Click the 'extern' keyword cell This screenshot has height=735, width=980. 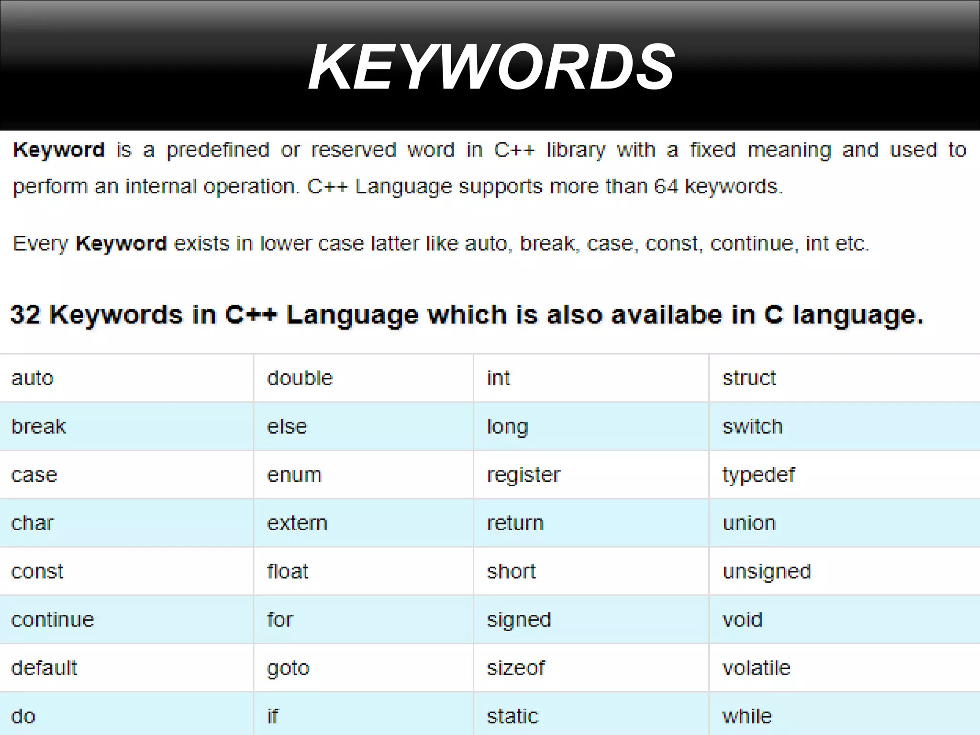[x=297, y=523]
